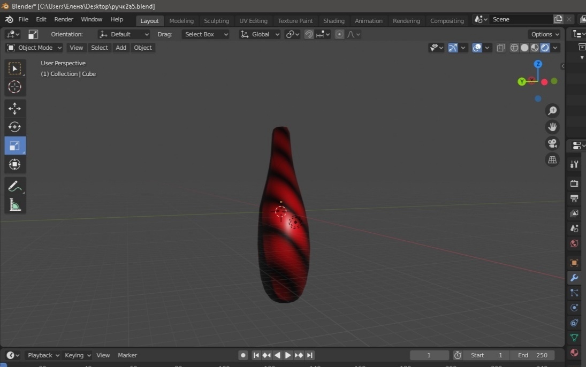
Task: Toggle X-ray mode
Action: click(501, 48)
